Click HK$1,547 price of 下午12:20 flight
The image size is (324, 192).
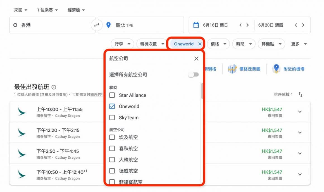tap(272, 130)
